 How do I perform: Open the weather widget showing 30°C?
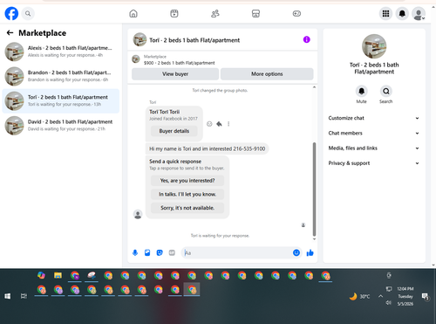click(x=359, y=296)
